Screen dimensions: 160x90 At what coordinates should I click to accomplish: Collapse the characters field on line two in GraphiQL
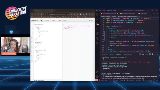tap(33, 26)
